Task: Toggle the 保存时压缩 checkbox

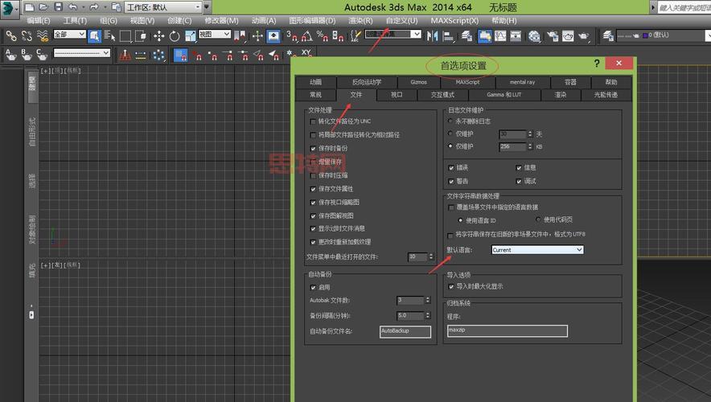Action: click(x=313, y=175)
